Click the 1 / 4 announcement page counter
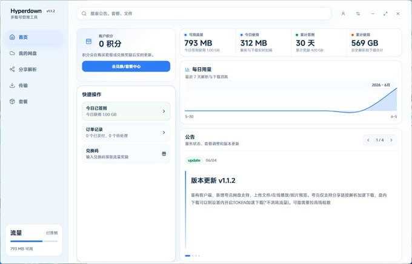This screenshot has height=264, width=412. (380, 140)
